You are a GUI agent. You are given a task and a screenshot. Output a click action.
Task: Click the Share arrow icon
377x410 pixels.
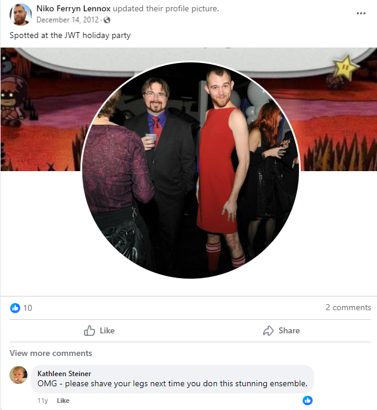coord(268,330)
